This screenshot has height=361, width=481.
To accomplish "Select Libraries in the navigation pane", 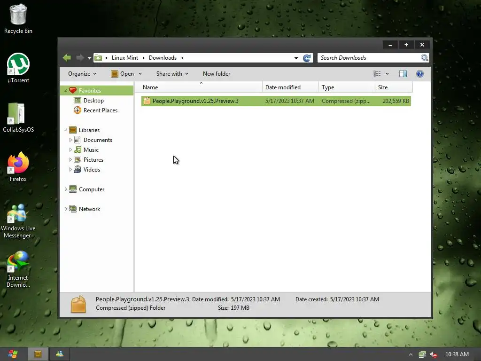I will pyautogui.click(x=89, y=130).
